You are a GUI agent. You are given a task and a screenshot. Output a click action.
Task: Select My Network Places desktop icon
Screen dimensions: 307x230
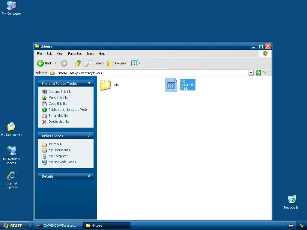(x=11, y=155)
